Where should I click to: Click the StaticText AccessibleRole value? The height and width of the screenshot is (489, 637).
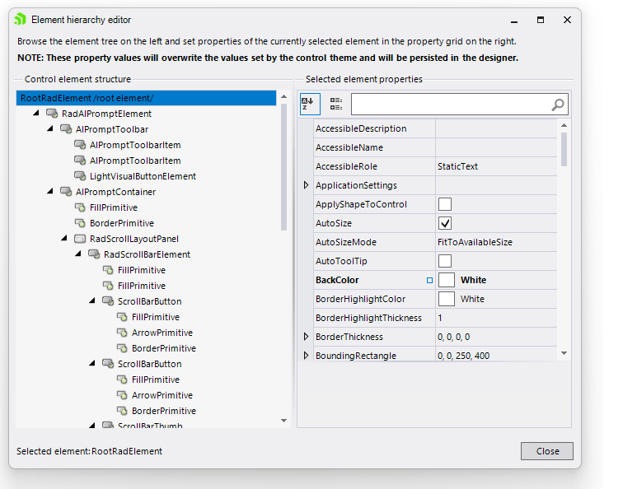[x=457, y=166]
